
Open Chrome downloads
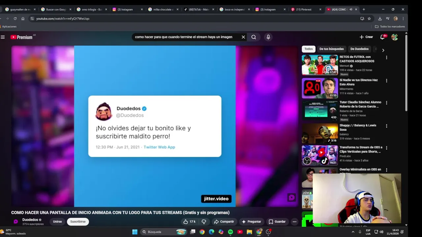[x=380, y=19]
